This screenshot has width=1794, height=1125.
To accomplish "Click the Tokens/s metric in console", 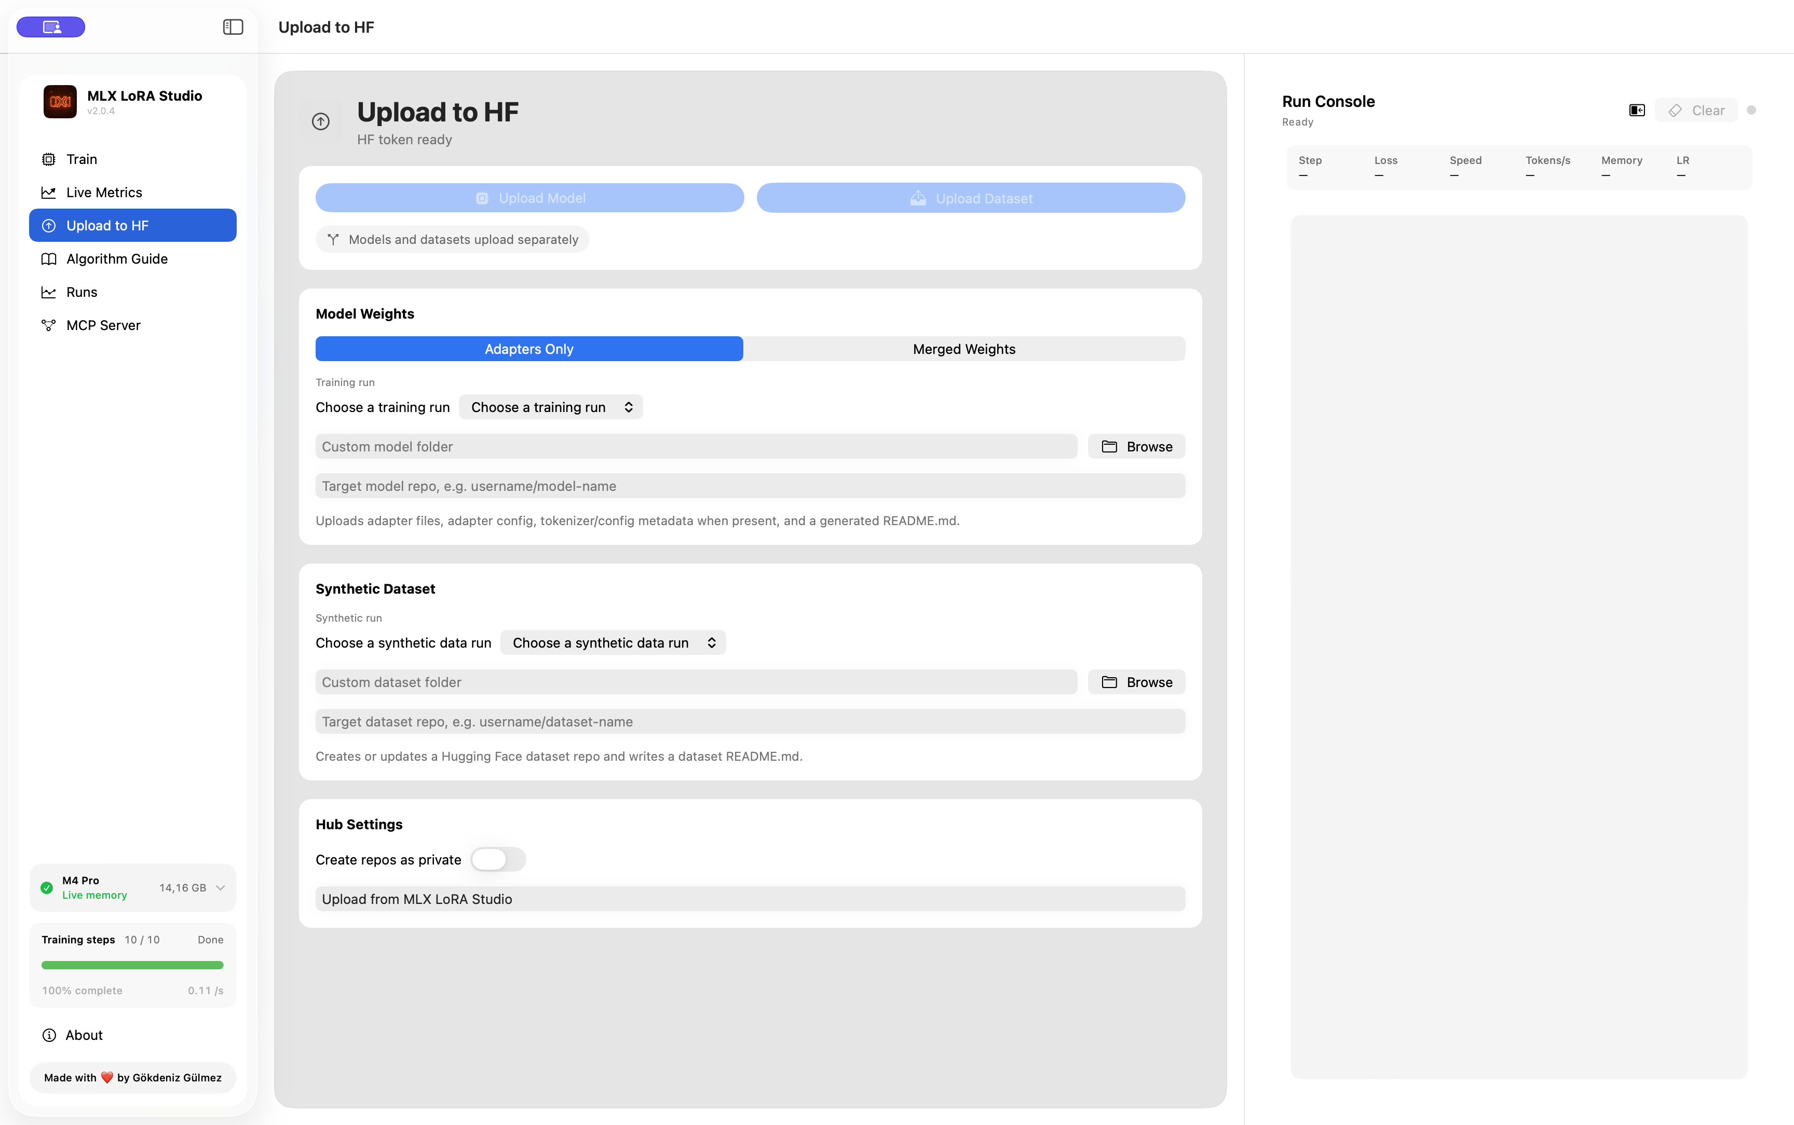I will pyautogui.click(x=1548, y=167).
